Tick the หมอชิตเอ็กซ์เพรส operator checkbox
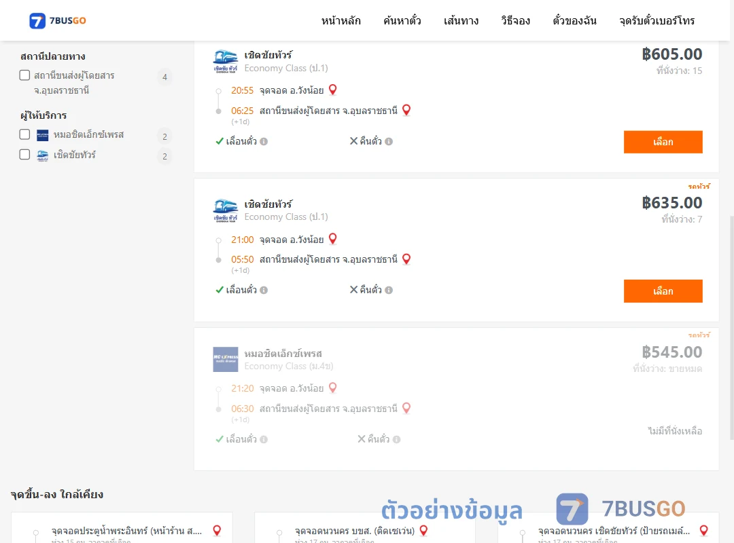Viewport: 734px width, 543px height. click(25, 134)
